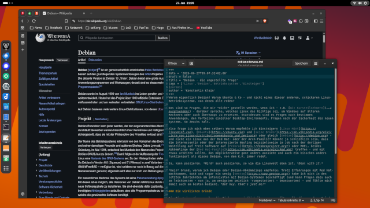Click the Z. 3, Sp. 14 position indicator

pyautogui.click(x=317, y=200)
